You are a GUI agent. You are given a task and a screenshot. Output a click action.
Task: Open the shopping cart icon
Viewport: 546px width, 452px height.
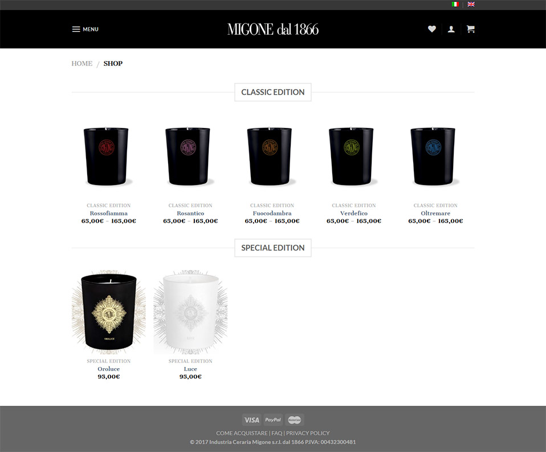click(x=471, y=29)
